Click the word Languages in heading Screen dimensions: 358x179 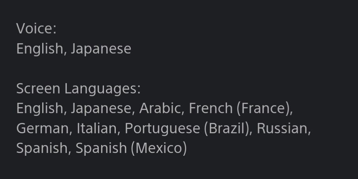pyautogui.click(x=102, y=89)
